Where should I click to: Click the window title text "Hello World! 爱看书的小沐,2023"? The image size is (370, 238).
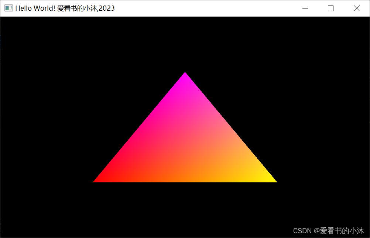point(65,8)
